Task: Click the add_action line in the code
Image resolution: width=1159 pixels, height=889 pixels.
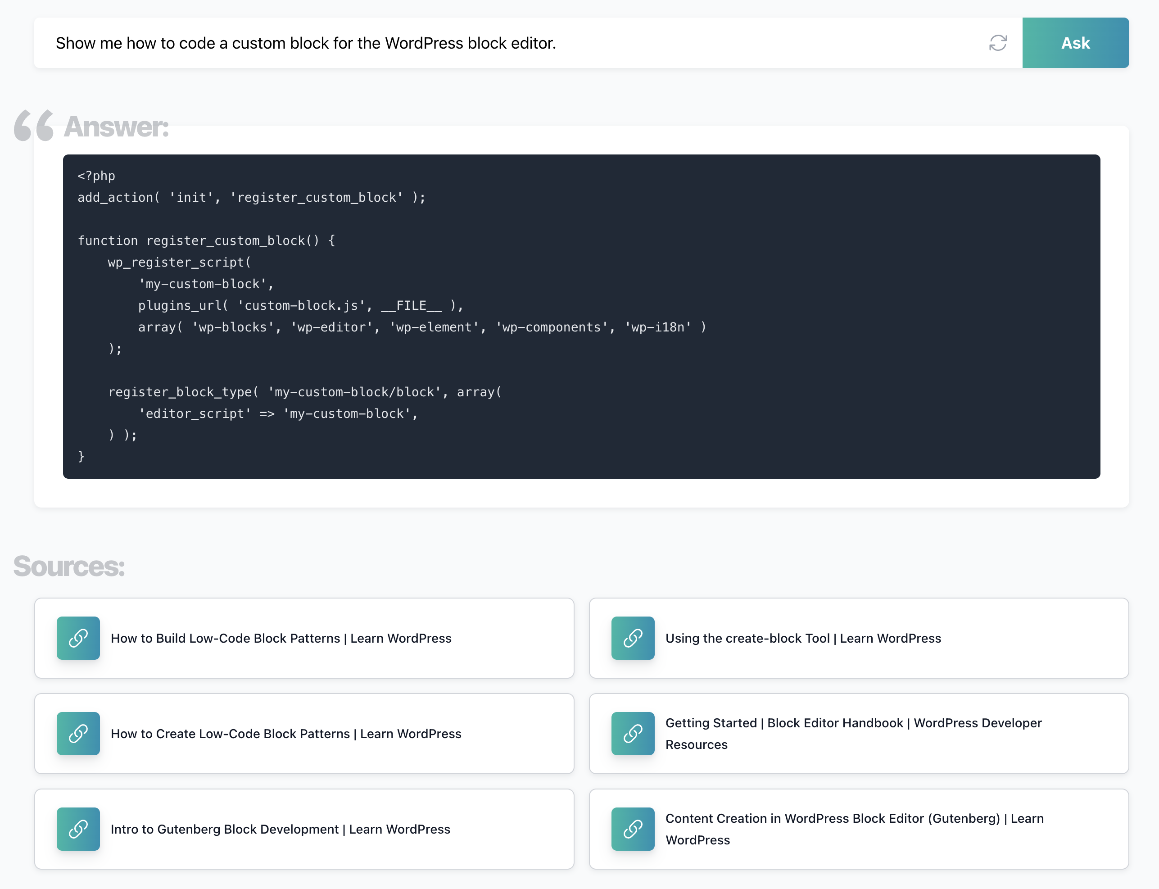Action: (251, 197)
